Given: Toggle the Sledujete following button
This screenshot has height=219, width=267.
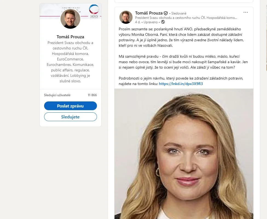Looking at the screenshot, I should coord(70,117).
